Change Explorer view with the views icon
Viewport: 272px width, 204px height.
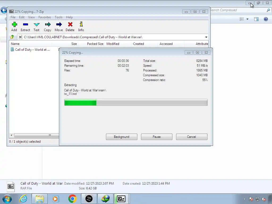click(242, 19)
